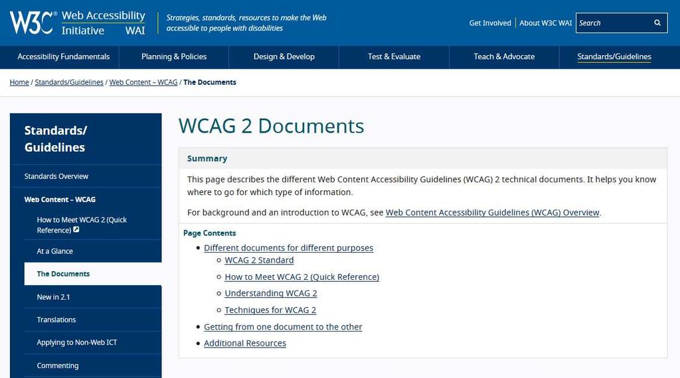The width and height of the screenshot is (680, 378).
Task: Select The Documents sidebar item
Action: (x=93, y=274)
